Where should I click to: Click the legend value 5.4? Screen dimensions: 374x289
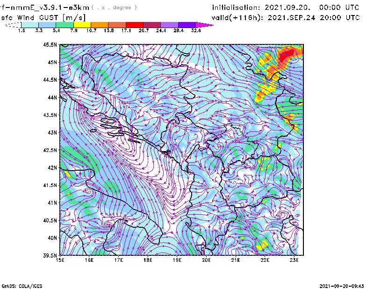(x=56, y=30)
